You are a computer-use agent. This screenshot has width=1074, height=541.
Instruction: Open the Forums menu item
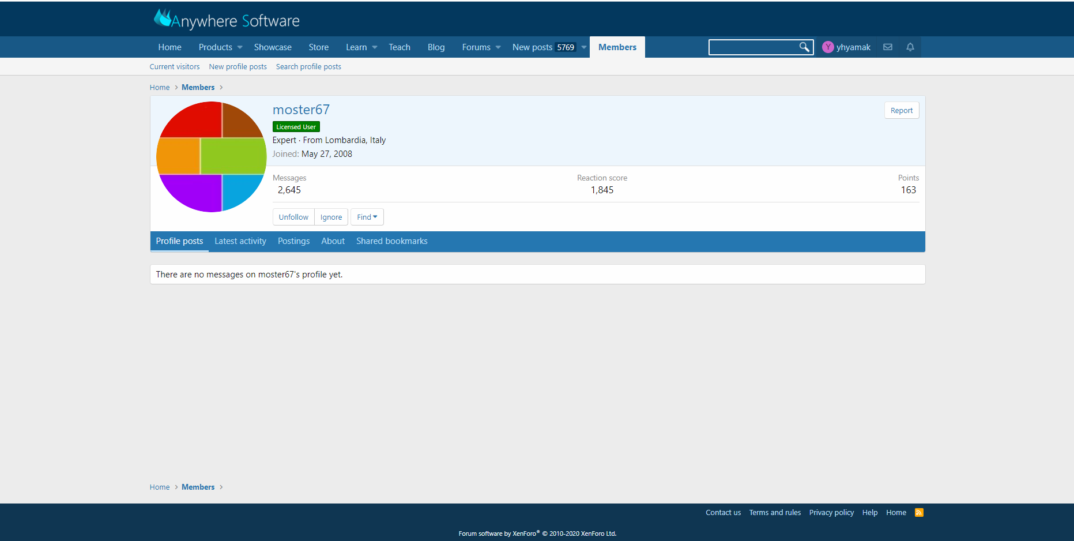pyautogui.click(x=476, y=47)
